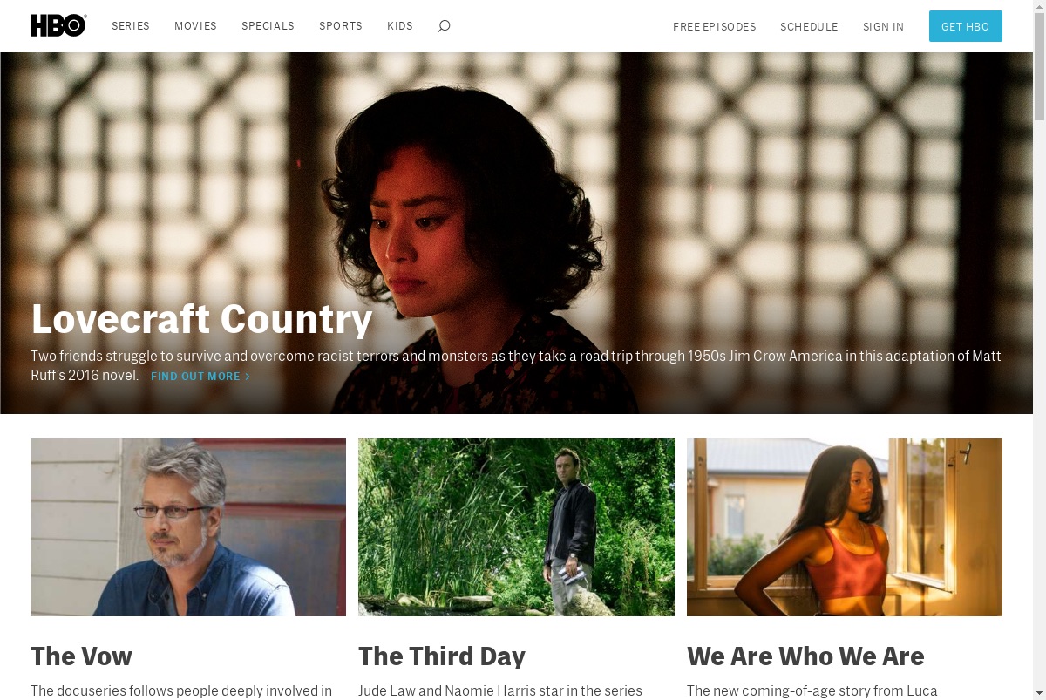Go to the Sports section
Screen dimensions: 1046x700
[x=341, y=26]
